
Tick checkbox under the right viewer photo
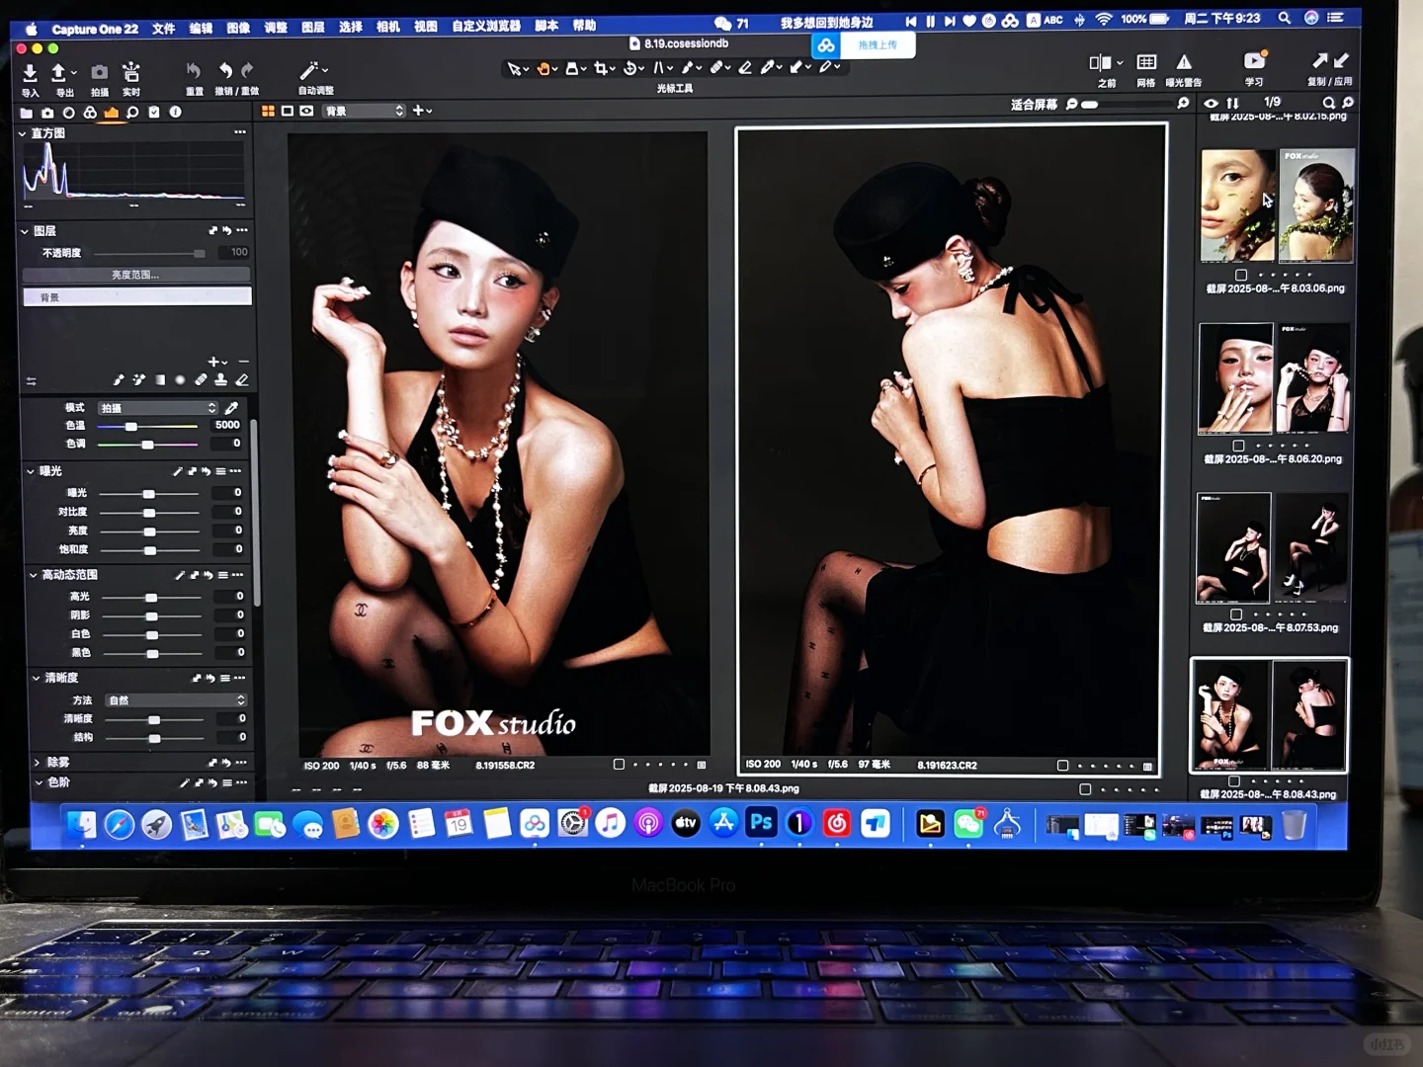point(1062,766)
